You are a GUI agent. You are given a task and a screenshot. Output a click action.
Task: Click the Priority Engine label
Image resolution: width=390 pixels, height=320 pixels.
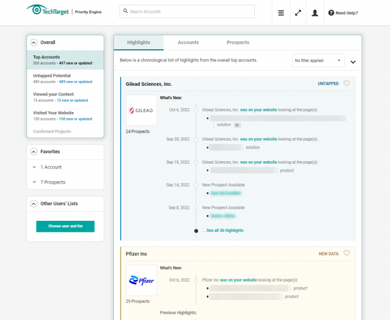click(x=88, y=12)
